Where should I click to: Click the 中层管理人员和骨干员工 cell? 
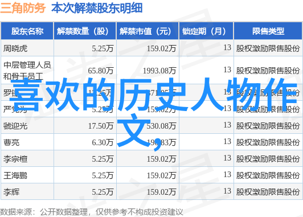(27, 70)
